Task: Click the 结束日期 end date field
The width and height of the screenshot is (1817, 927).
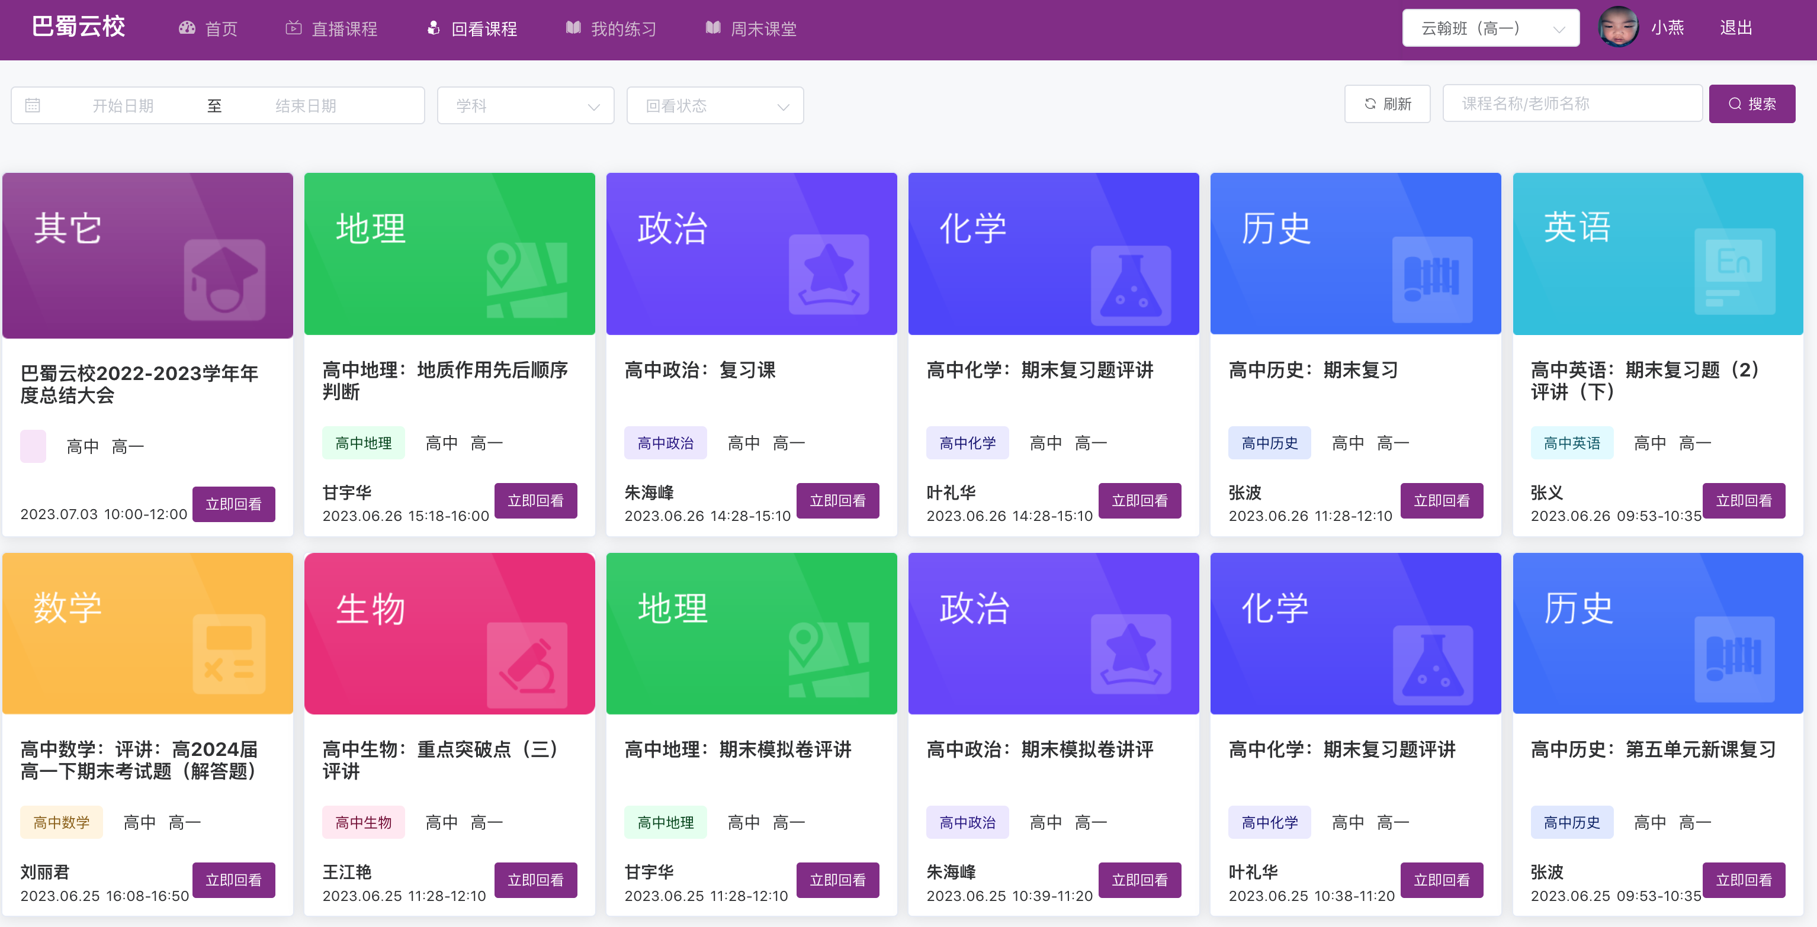Action: (306, 106)
